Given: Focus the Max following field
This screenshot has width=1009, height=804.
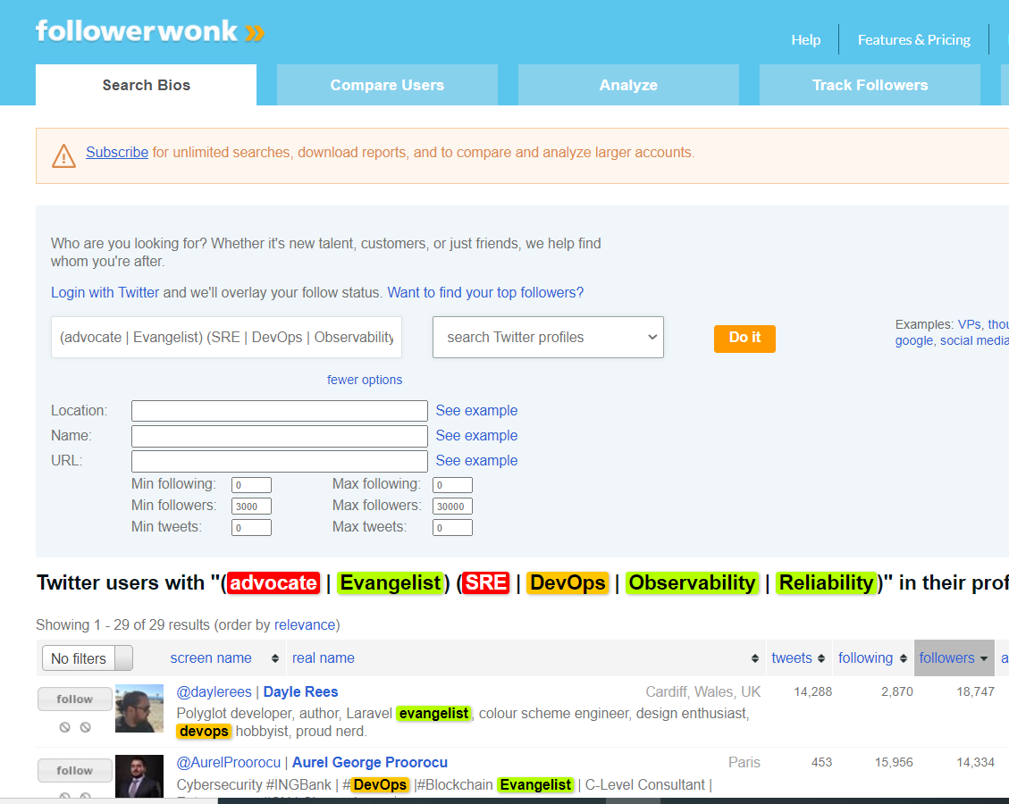Looking at the screenshot, I should (452, 485).
